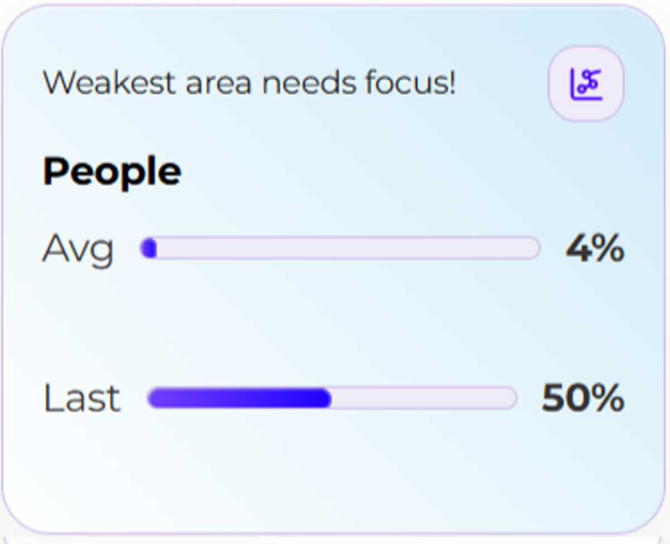Click the Avg progress bar track
The height and width of the screenshot is (544, 670).
pos(340,248)
